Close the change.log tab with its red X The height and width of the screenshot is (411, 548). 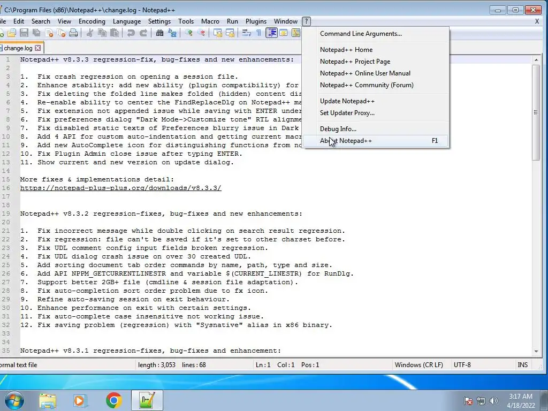tap(38, 48)
